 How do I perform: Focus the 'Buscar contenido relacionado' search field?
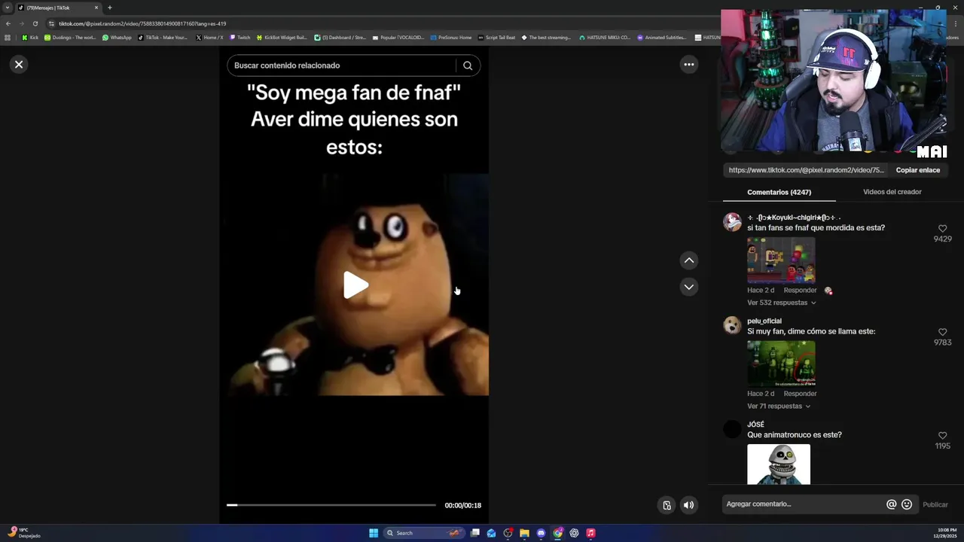tap(343, 65)
